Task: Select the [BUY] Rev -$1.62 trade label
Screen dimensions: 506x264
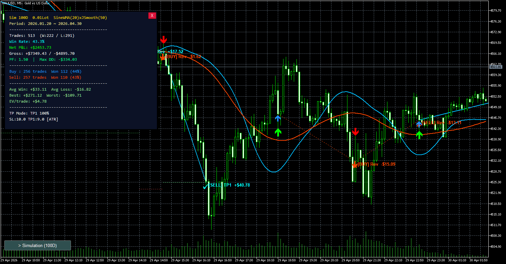Action: point(184,56)
